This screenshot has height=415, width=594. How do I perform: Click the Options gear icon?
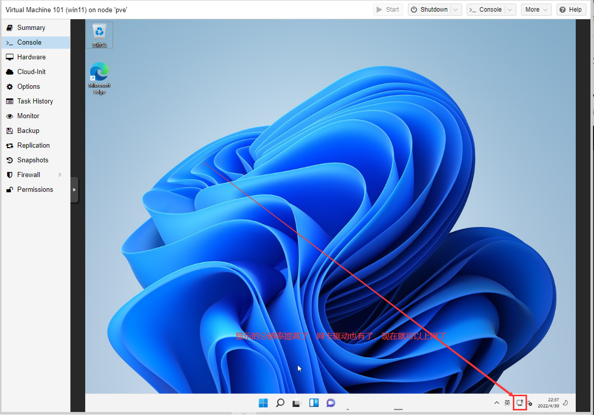(10, 87)
